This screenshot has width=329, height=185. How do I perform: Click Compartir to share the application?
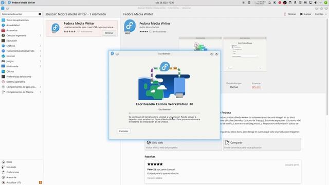(262, 144)
